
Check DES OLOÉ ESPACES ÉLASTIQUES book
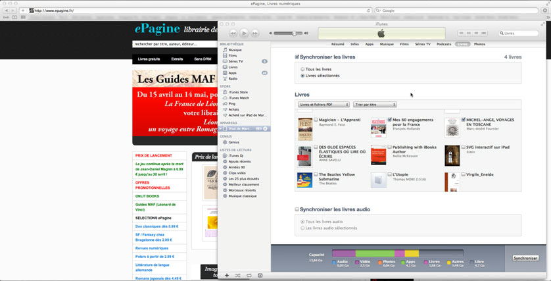pos(316,147)
